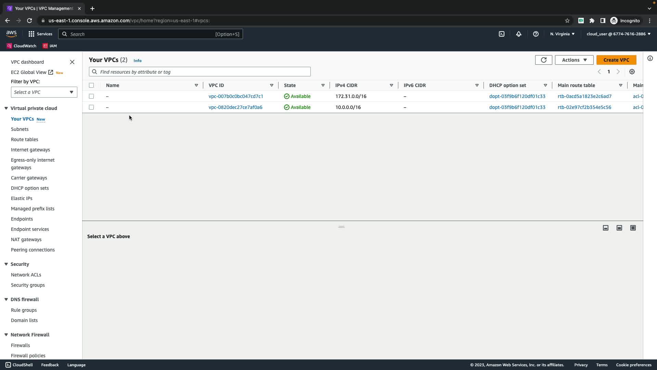
Task: Open the Actions dropdown
Action: pyautogui.click(x=574, y=60)
